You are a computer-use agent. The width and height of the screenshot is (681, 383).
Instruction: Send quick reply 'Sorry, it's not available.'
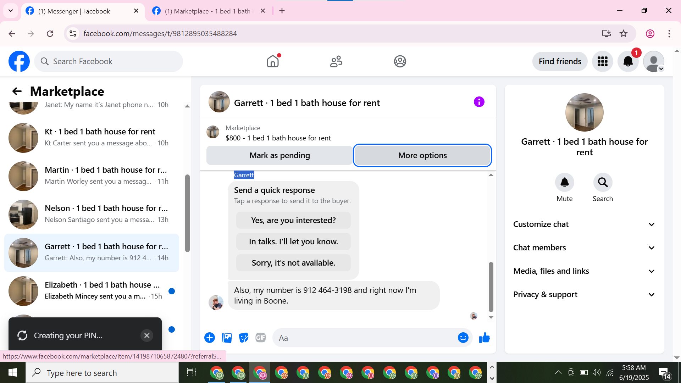click(293, 263)
